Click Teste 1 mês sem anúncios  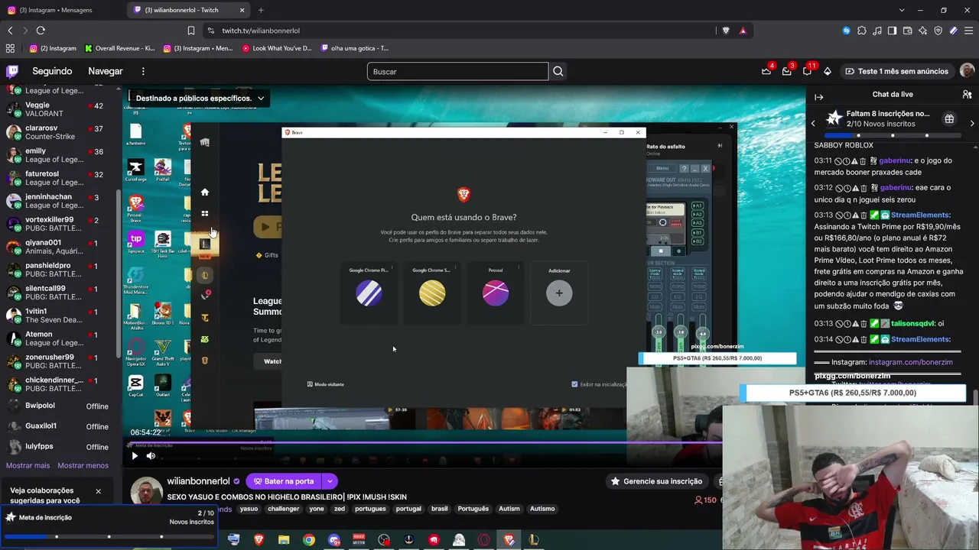click(x=896, y=71)
